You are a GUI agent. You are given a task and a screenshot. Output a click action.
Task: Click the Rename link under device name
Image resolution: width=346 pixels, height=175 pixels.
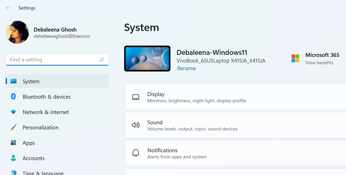click(186, 68)
